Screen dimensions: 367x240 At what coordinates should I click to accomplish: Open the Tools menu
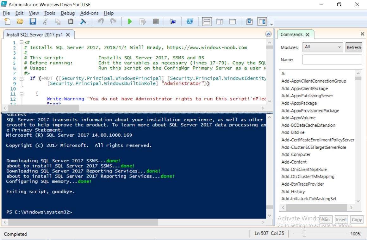50,13
